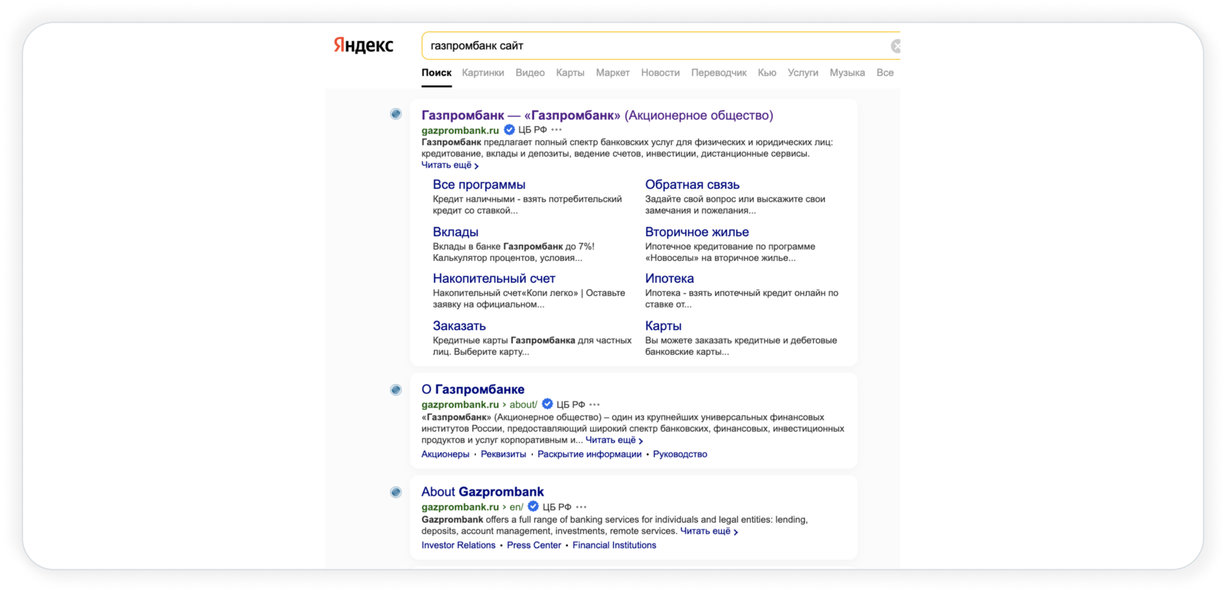Open the Акционеры link
Screen dimensions: 1226x592
[445, 454]
